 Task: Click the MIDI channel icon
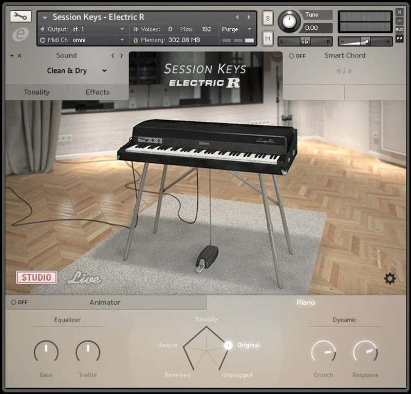pyautogui.click(x=43, y=40)
